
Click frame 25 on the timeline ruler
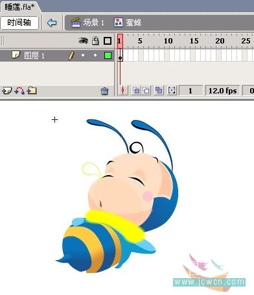(x=246, y=41)
